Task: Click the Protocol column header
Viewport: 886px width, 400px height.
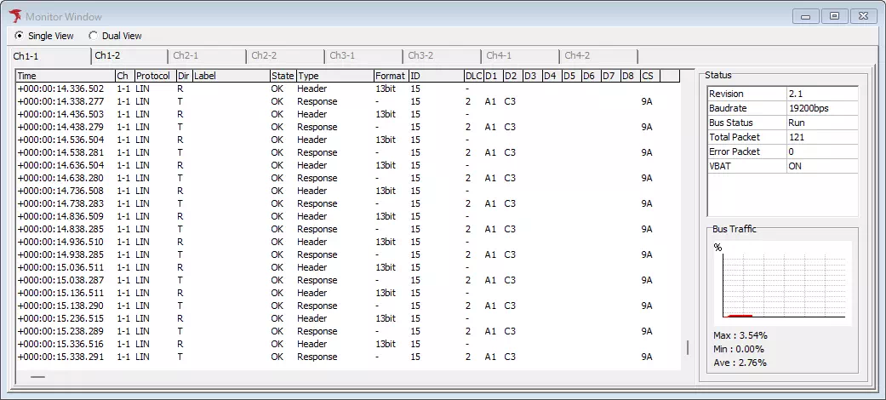Action: tap(154, 76)
